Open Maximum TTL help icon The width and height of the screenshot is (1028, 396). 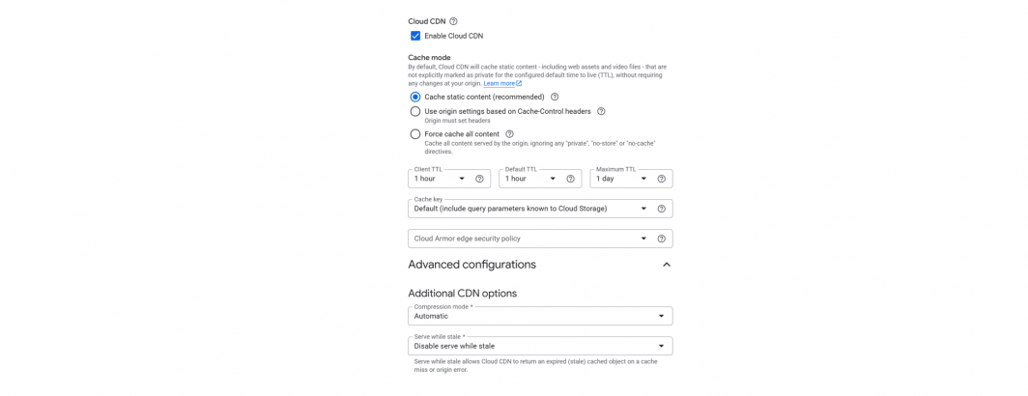tap(662, 179)
